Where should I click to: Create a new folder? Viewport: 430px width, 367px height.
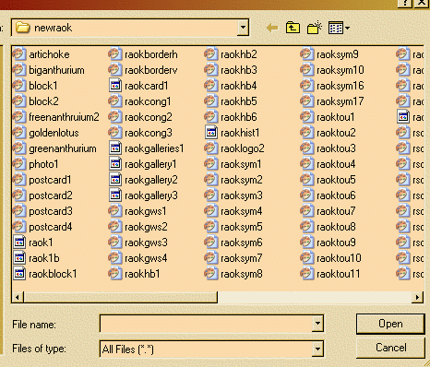(x=315, y=28)
